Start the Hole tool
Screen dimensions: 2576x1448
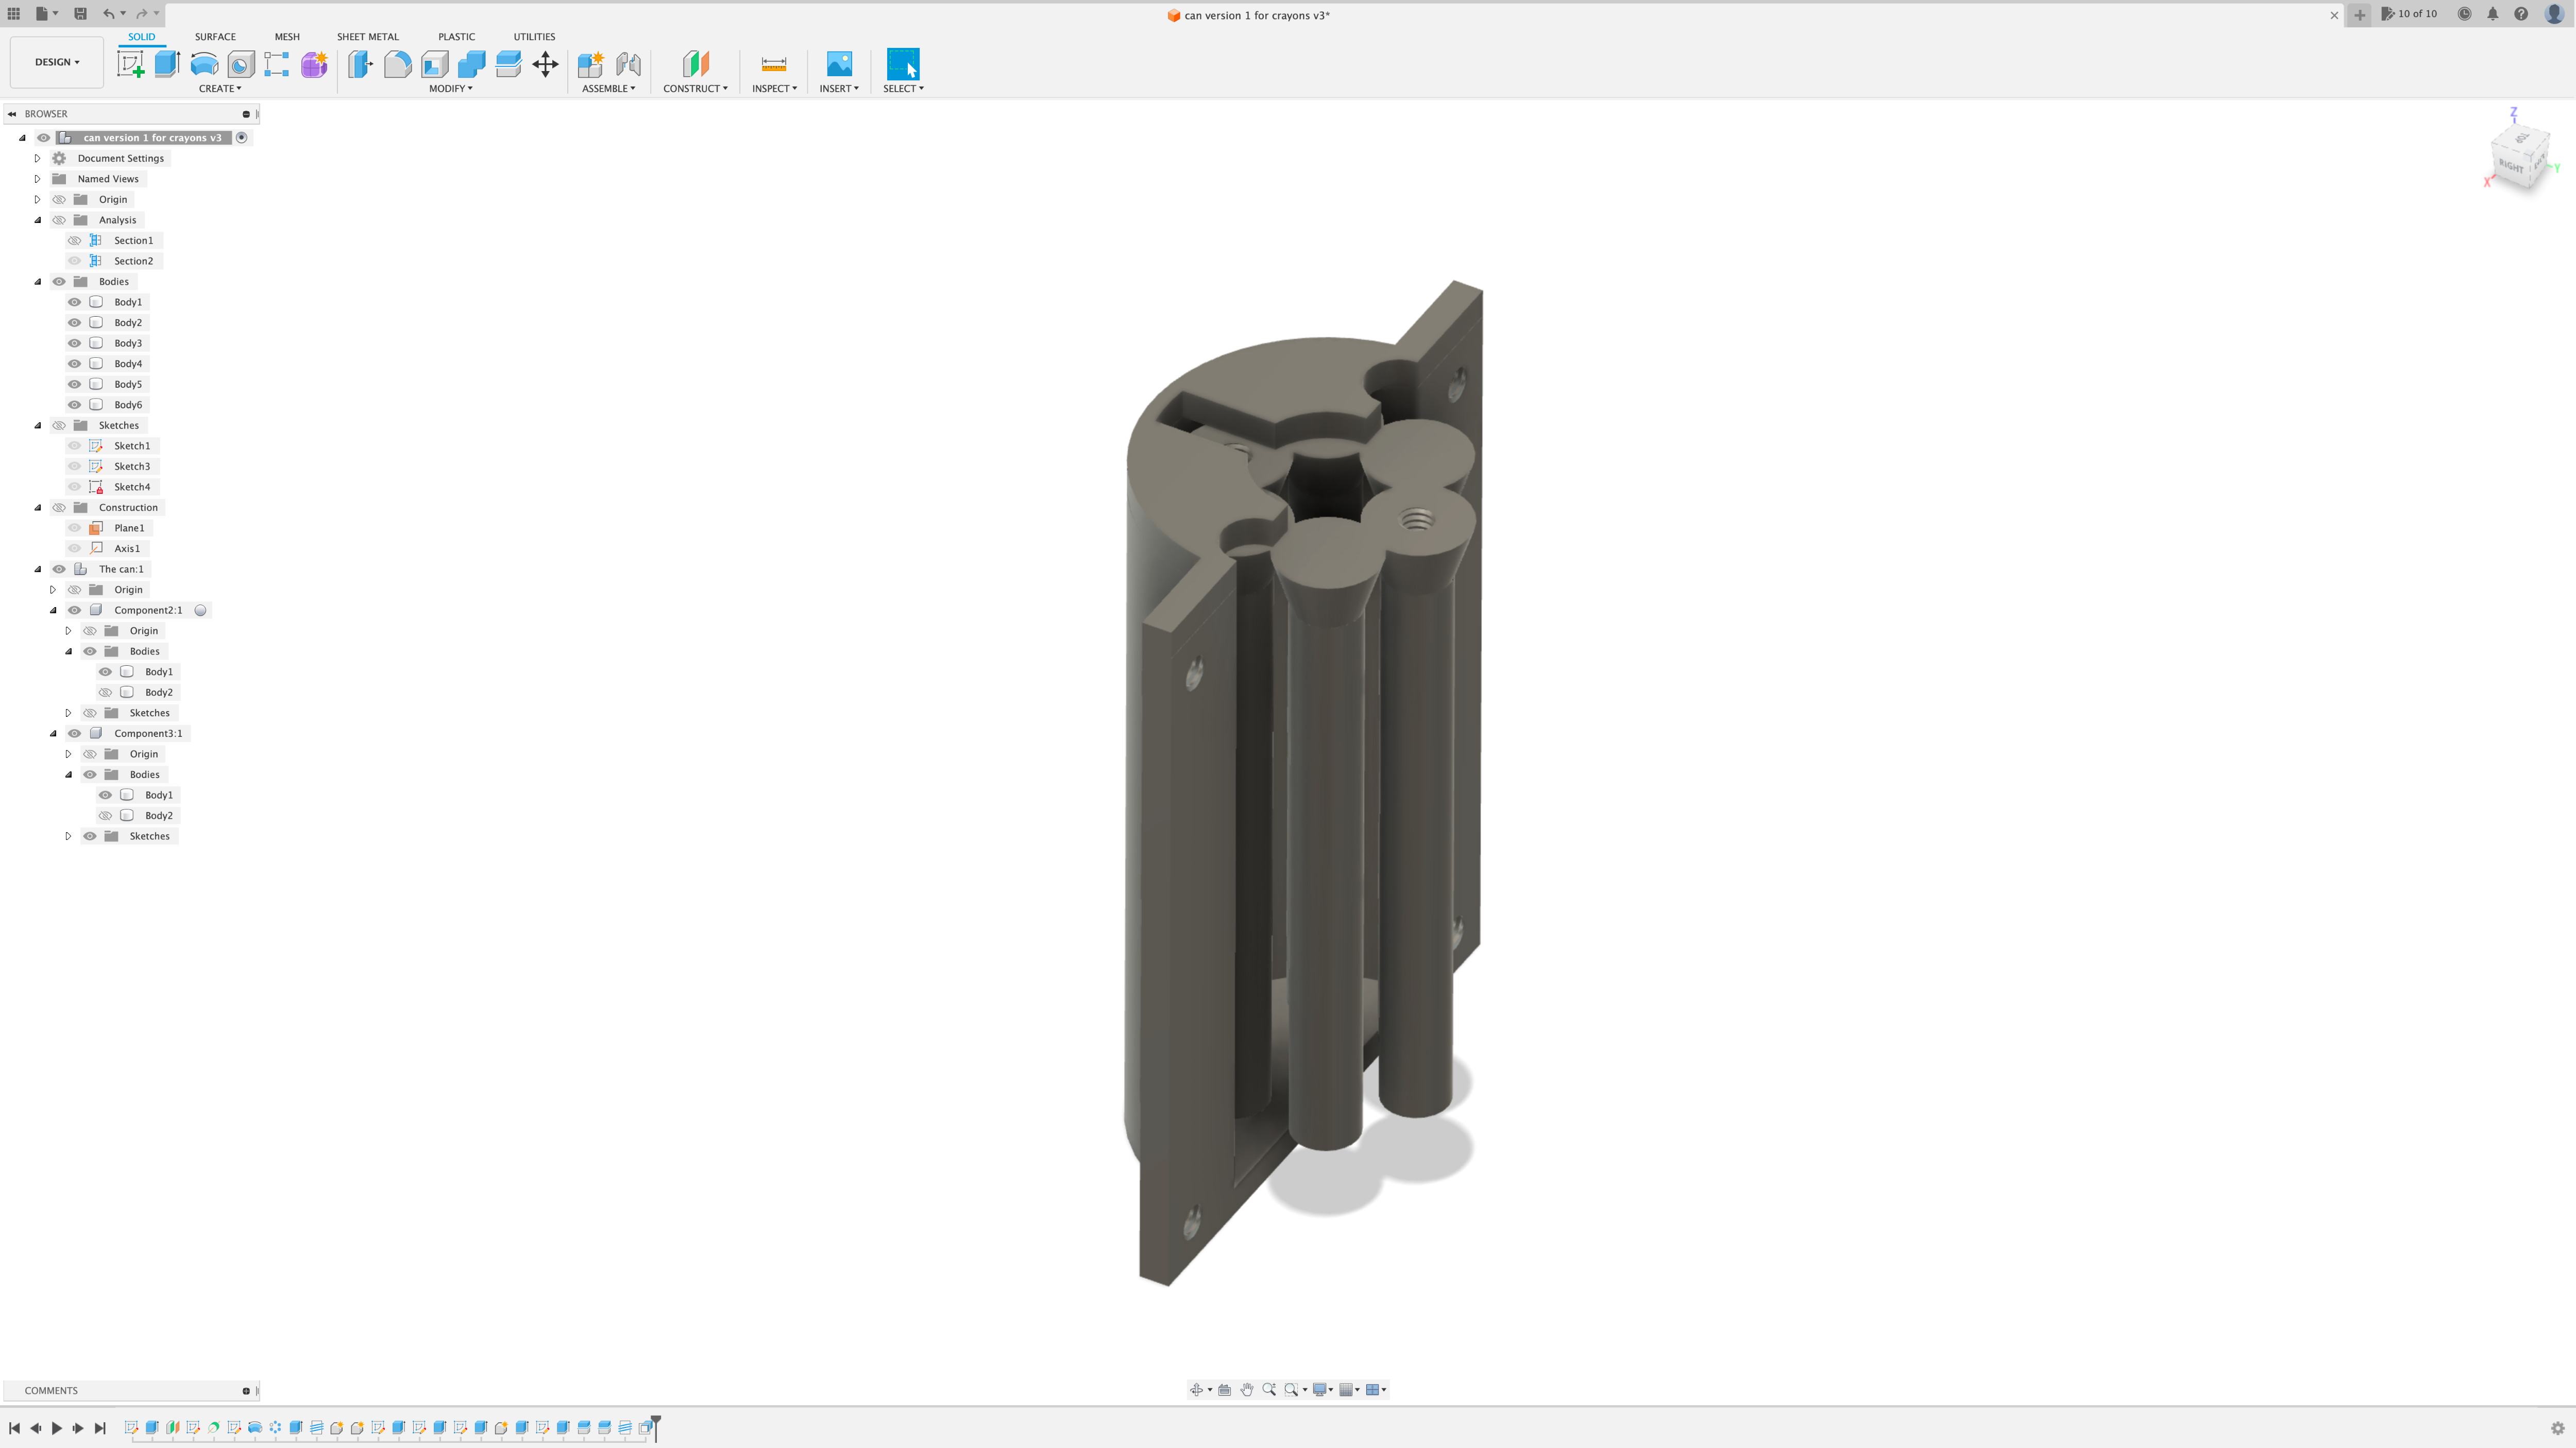tap(240, 64)
